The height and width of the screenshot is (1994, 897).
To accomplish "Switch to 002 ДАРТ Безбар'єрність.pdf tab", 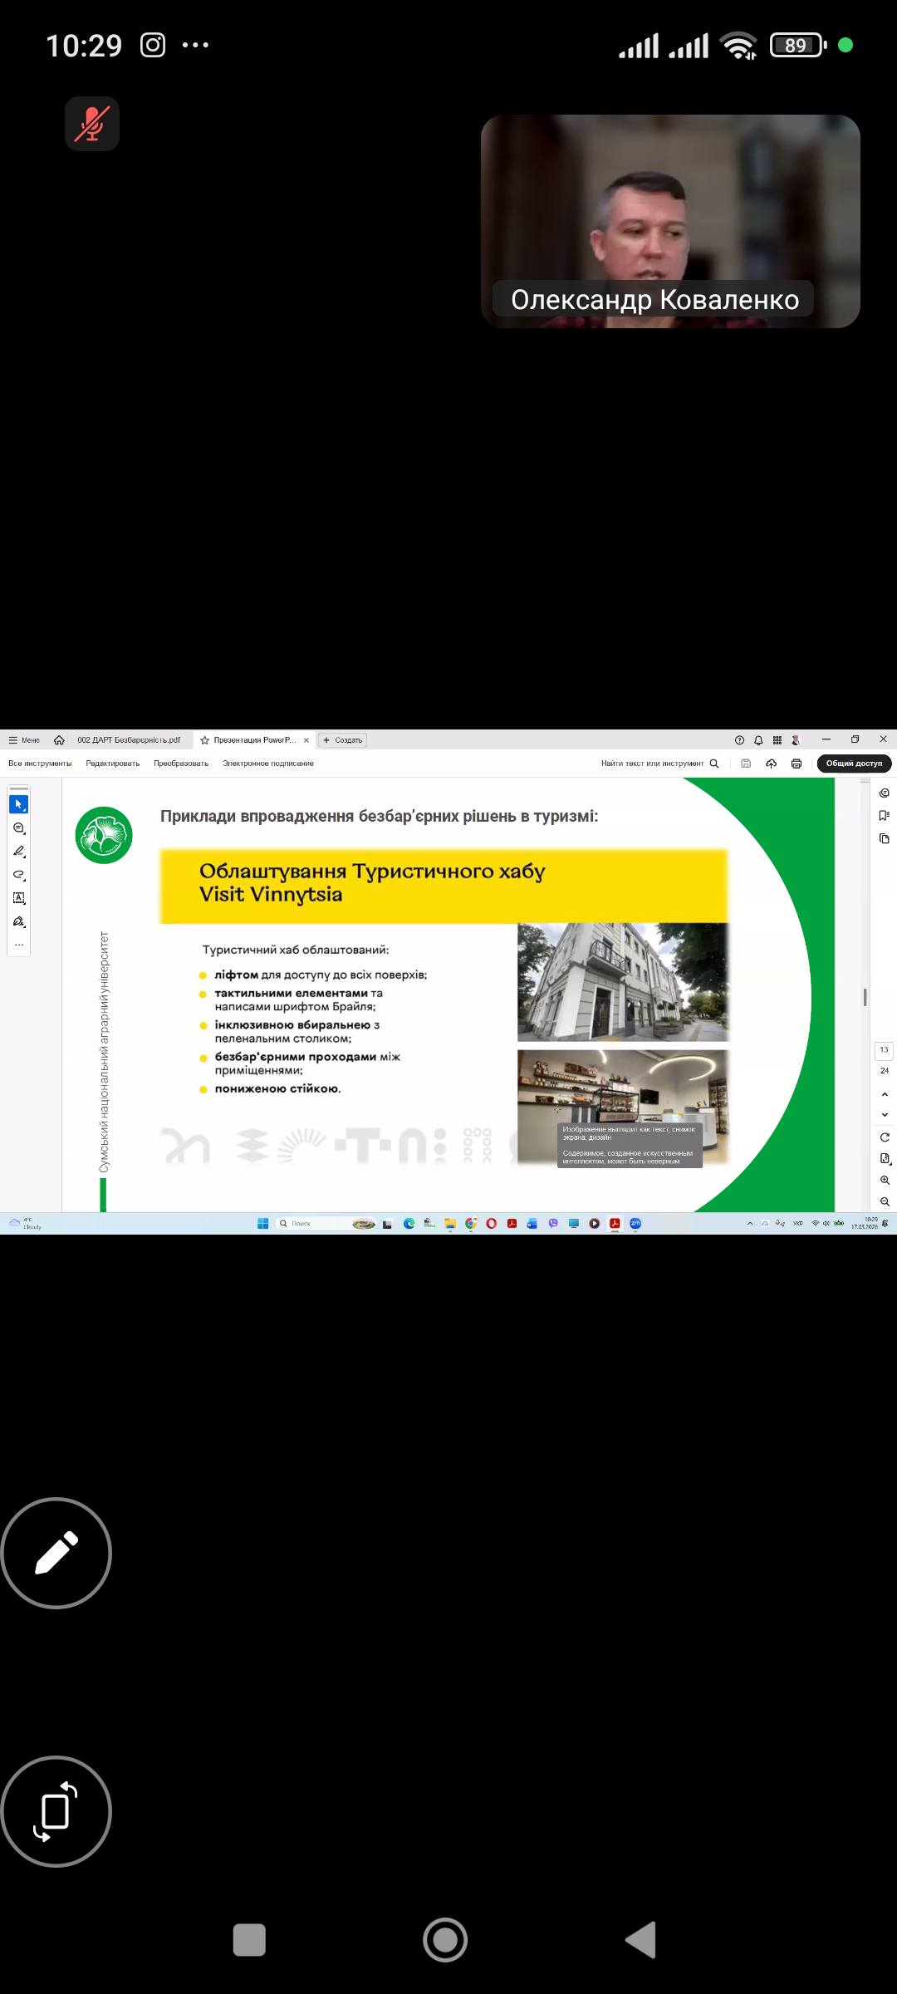I will pyautogui.click(x=128, y=740).
